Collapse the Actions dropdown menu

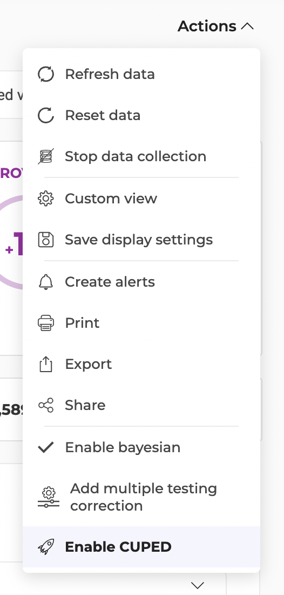215,26
